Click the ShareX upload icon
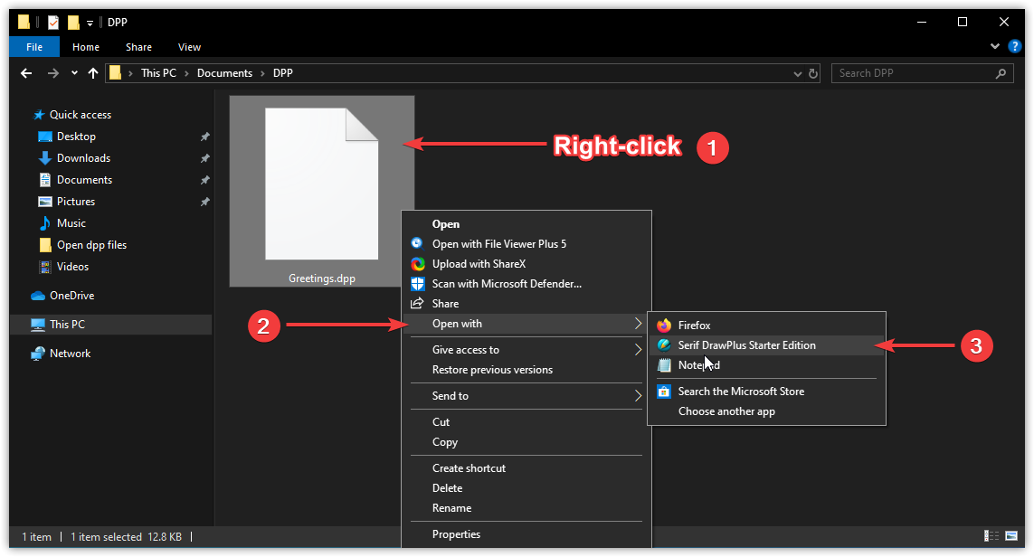Viewport: 1034px width, 557px height. [x=417, y=264]
